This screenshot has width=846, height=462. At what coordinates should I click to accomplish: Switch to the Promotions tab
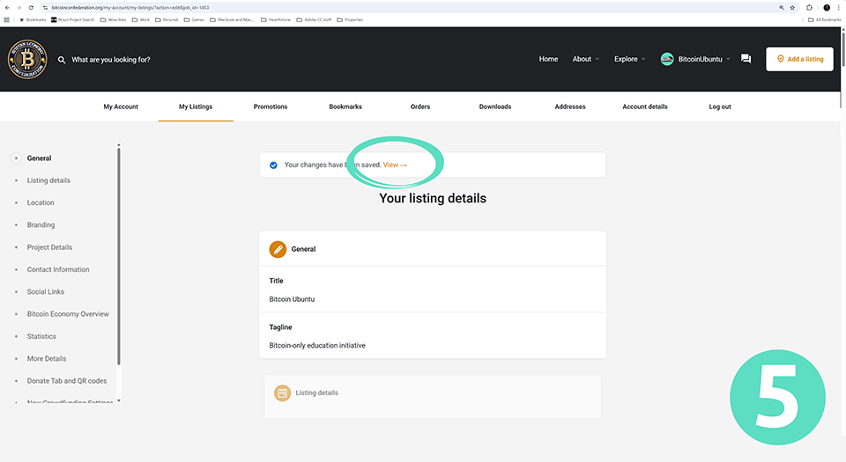pyautogui.click(x=271, y=106)
